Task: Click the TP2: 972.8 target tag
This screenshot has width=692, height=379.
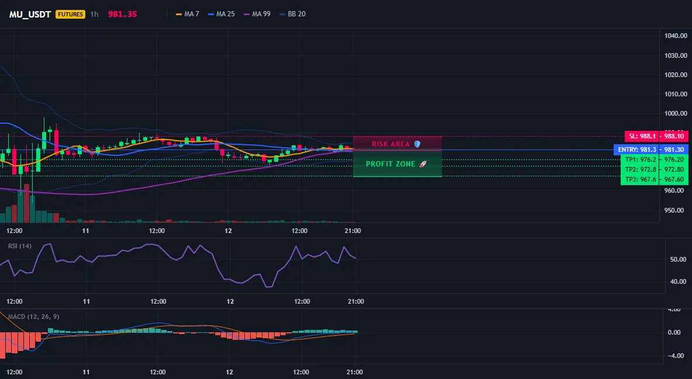Action: (x=654, y=170)
